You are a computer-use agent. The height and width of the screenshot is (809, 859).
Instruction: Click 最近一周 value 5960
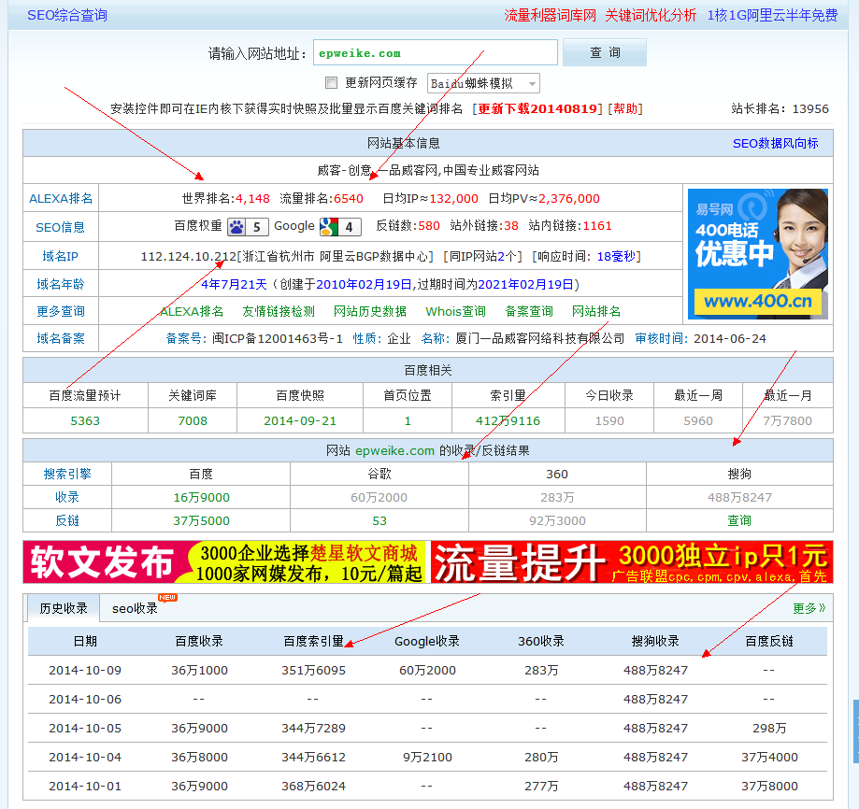pyautogui.click(x=698, y=421)
